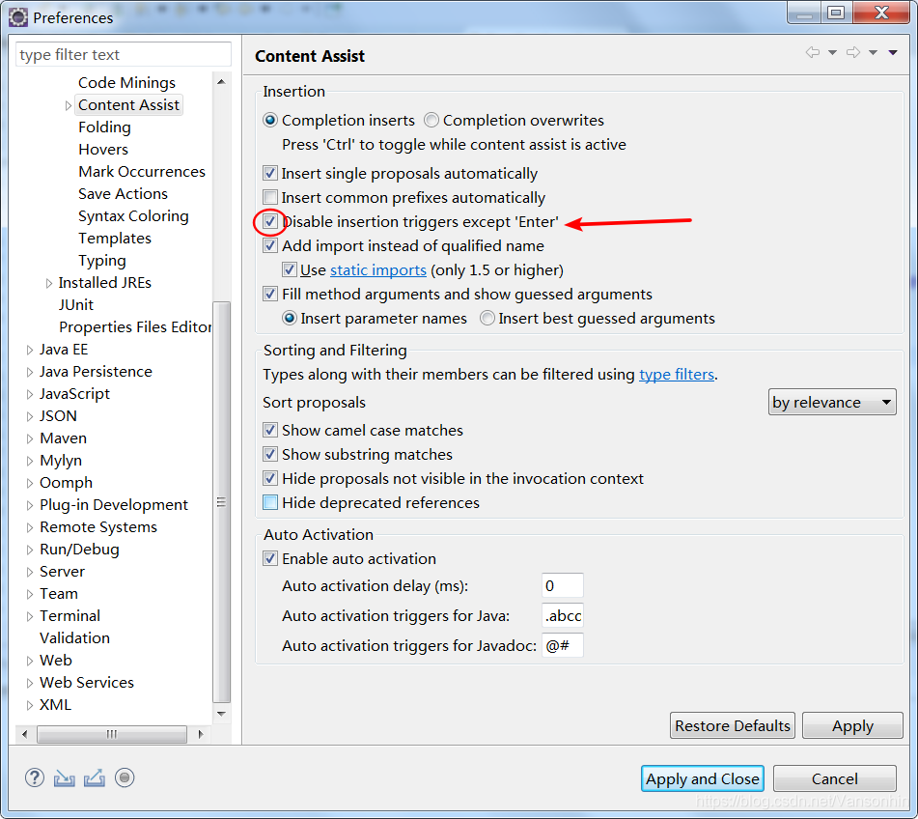
Task: Follow the 'type filters' link
Action: click(677, 375)
